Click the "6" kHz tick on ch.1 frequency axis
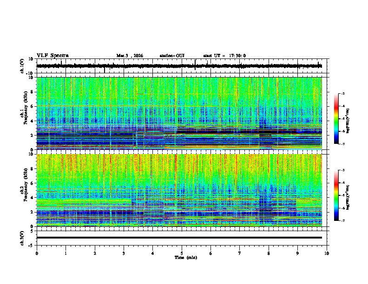 point(32,106)
